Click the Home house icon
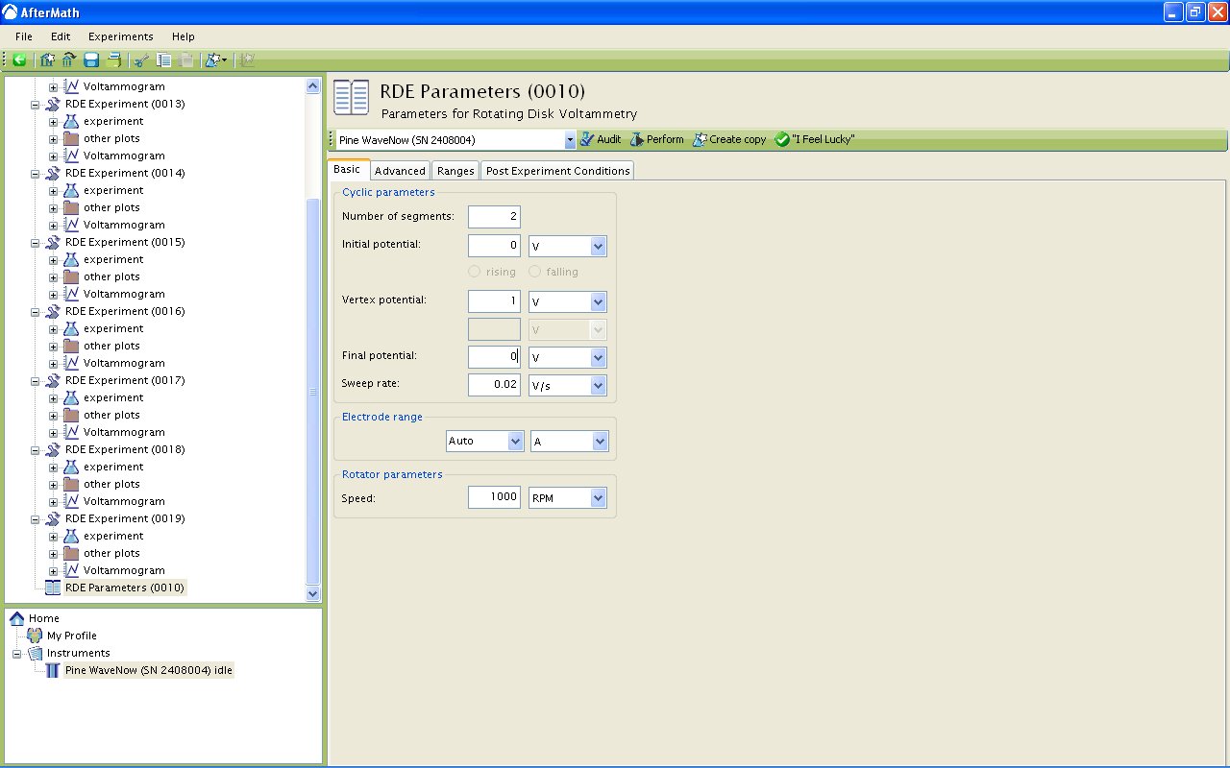The width and height of the screenshot is (1230, 768). pos(17,618)
